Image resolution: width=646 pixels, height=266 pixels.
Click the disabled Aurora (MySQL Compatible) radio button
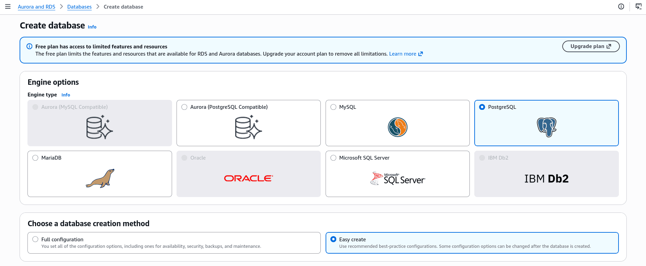35,107
